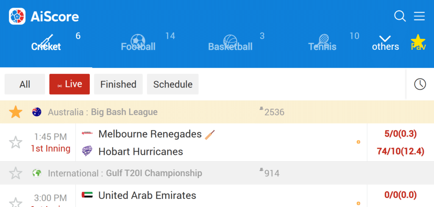Unfavorite the Big Bash League star
The image size is (434, 207).
(16, 112)
